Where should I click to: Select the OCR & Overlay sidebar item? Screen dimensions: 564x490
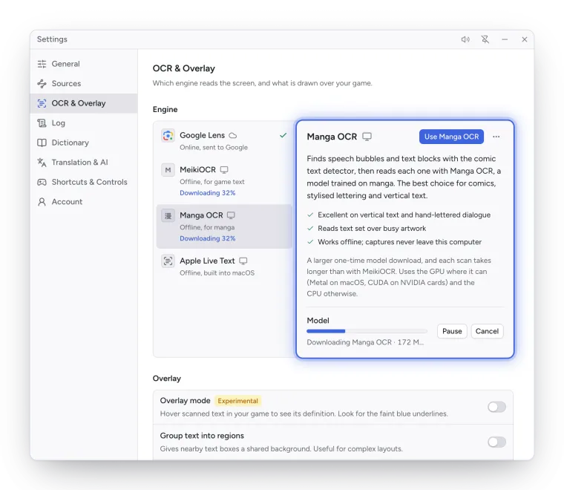click(x=84, y=103)
